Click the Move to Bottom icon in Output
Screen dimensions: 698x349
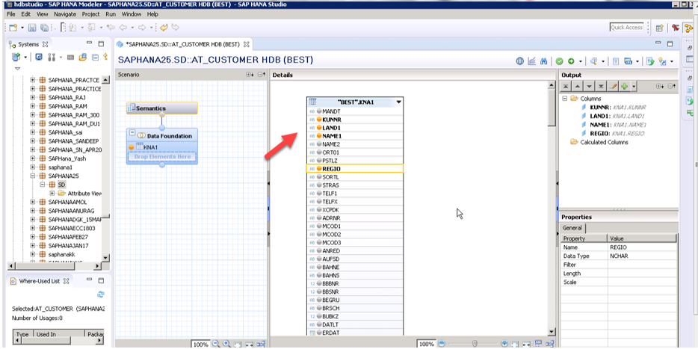(601, 87)
